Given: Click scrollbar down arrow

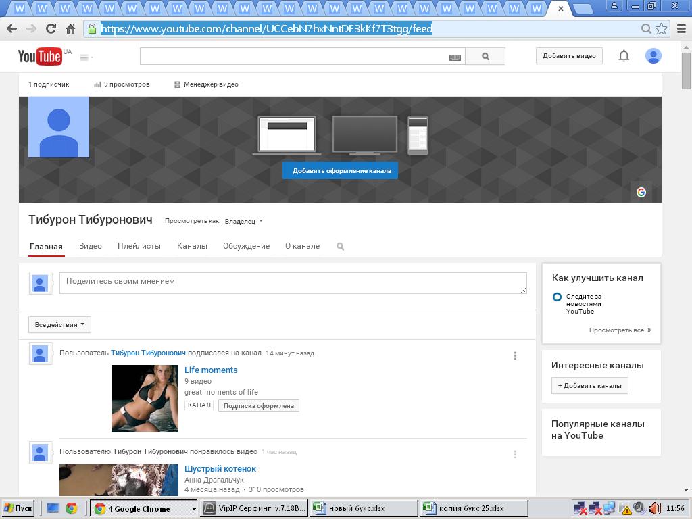Looking at the screenshot, I should click(x=687, y=490).
